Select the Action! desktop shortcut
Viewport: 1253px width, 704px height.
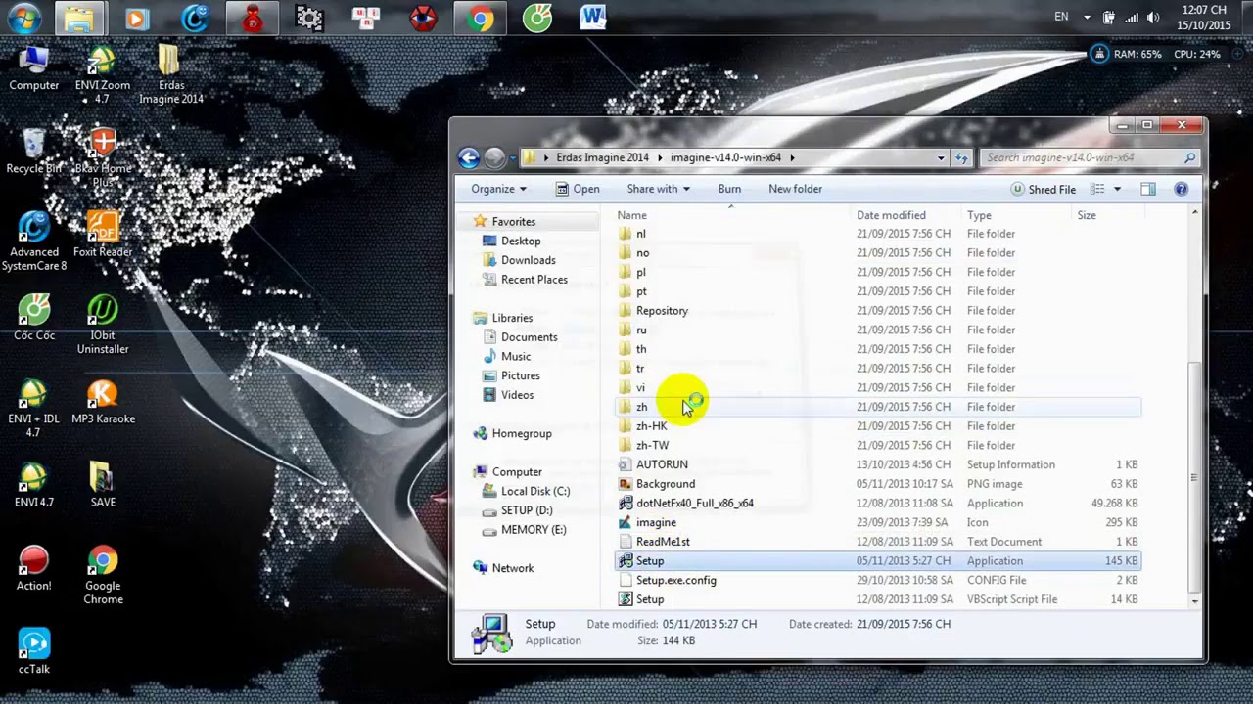click(x=33, y=568)
